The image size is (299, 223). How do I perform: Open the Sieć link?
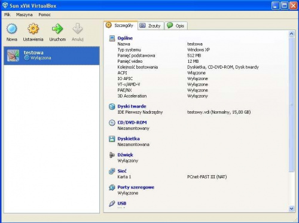(122, 171)
